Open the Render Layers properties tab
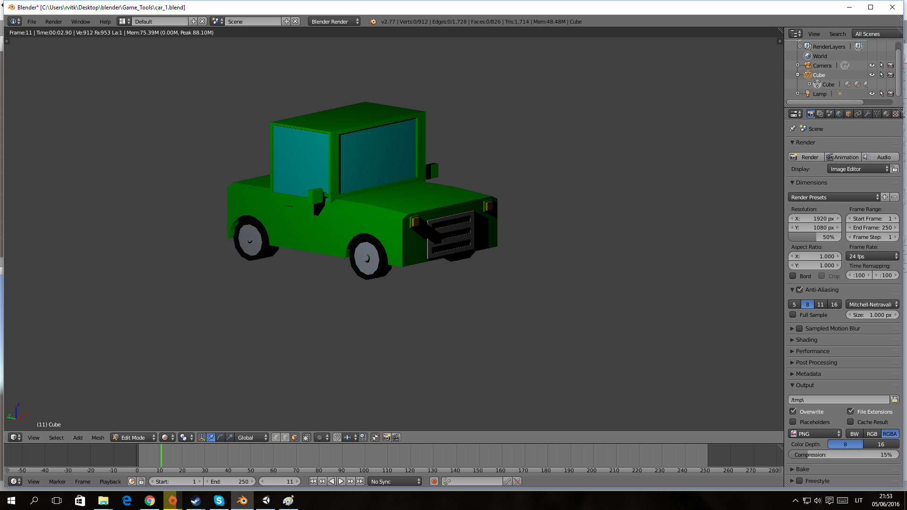The height and width of the screenshot is (510, 907). click(820, 114)
